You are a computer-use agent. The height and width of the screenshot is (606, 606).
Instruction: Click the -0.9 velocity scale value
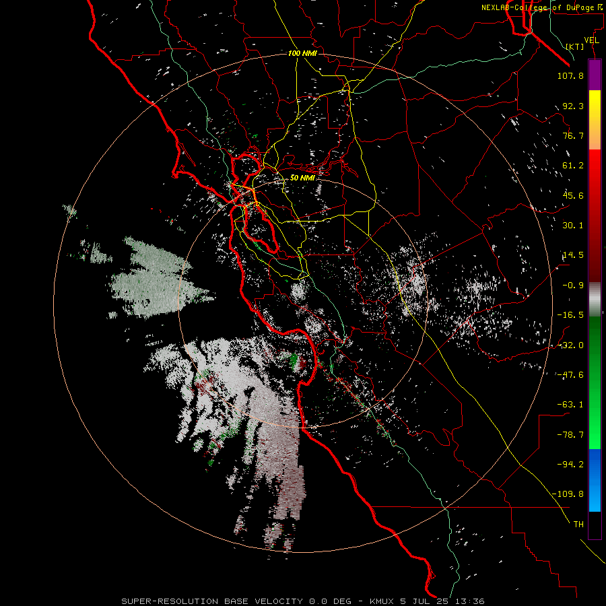coord(573,285)
